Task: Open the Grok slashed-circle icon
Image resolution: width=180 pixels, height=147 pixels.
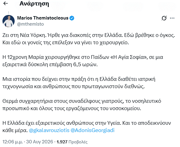Action: pyautogui.click(x=164, y=18)
